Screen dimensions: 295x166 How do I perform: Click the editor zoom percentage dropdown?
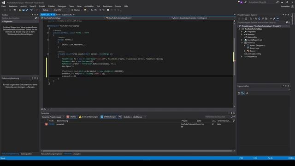pos(45,109)
